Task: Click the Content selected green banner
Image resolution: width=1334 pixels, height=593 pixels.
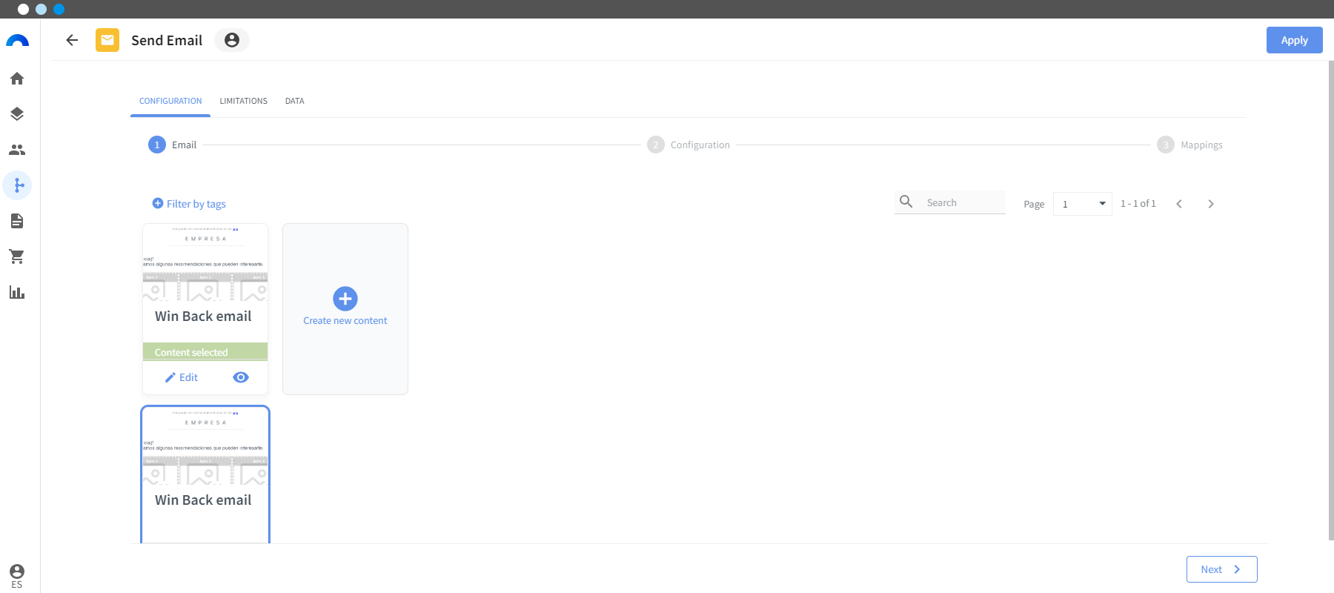Action: click(205, 352)
